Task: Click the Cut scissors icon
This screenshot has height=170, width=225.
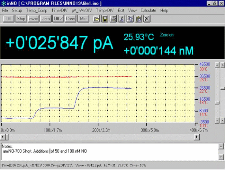Action: (122, 19)
